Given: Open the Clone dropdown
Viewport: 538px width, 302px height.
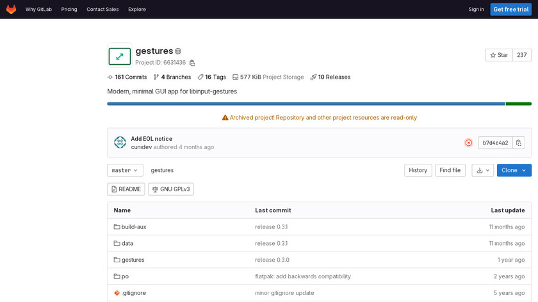Looking at the screenshot, I should click(514, 170).
